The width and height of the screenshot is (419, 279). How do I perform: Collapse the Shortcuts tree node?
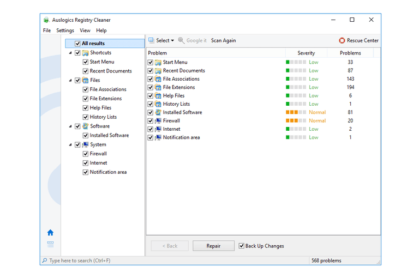(70, 53)
